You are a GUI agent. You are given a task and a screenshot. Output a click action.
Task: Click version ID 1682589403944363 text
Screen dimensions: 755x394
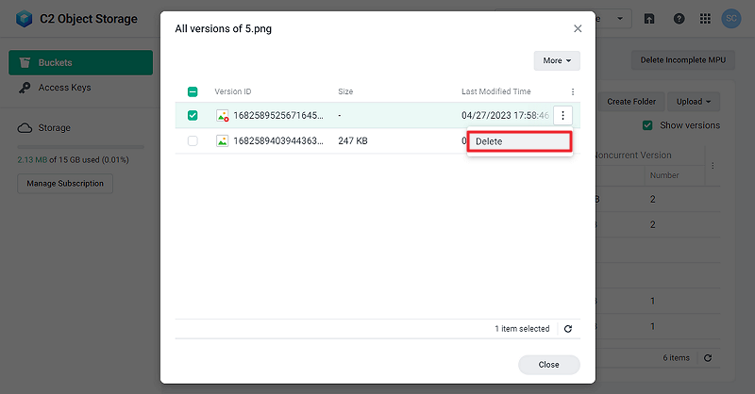coord(278,141)
